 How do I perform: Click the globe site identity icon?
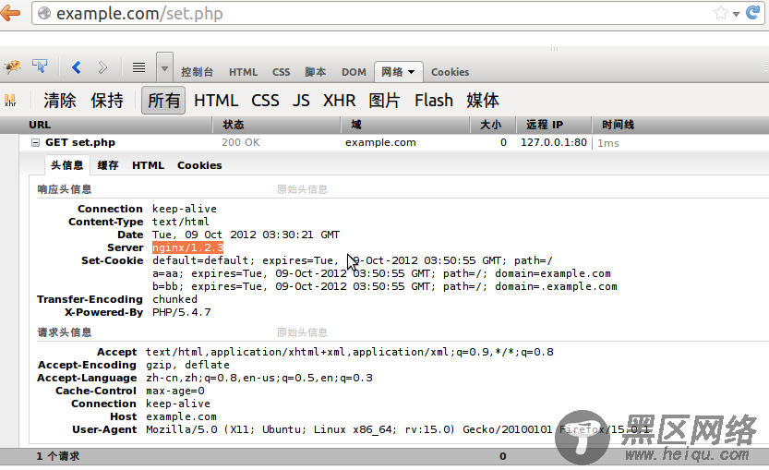[x=44, y=13]
